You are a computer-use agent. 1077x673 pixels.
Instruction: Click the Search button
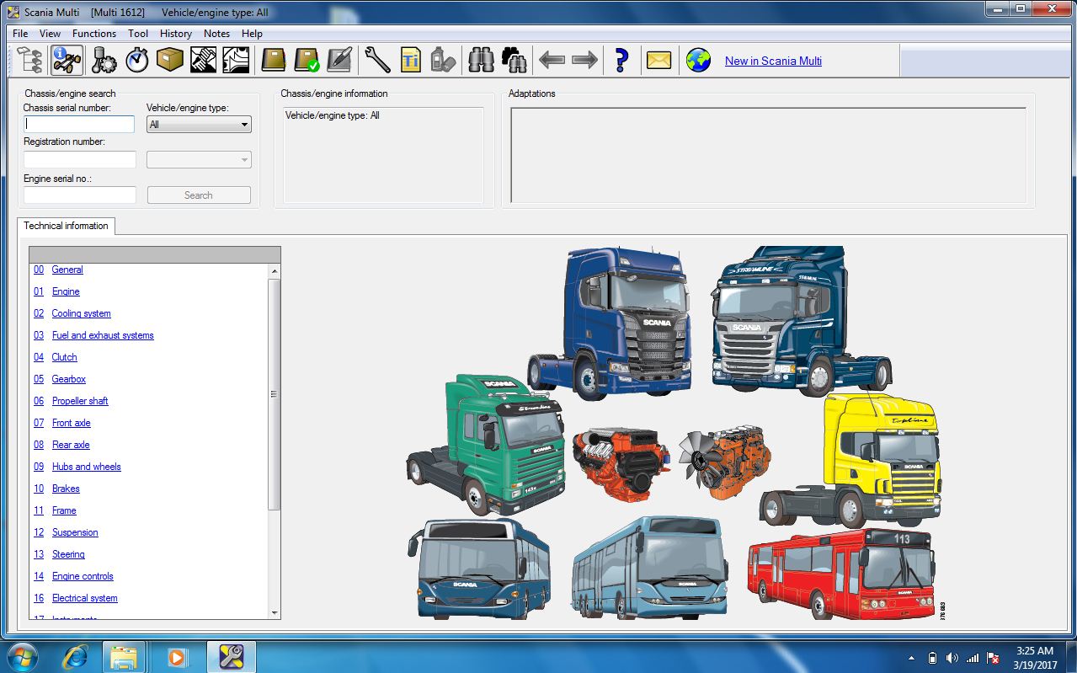click(x=199, y=195)
